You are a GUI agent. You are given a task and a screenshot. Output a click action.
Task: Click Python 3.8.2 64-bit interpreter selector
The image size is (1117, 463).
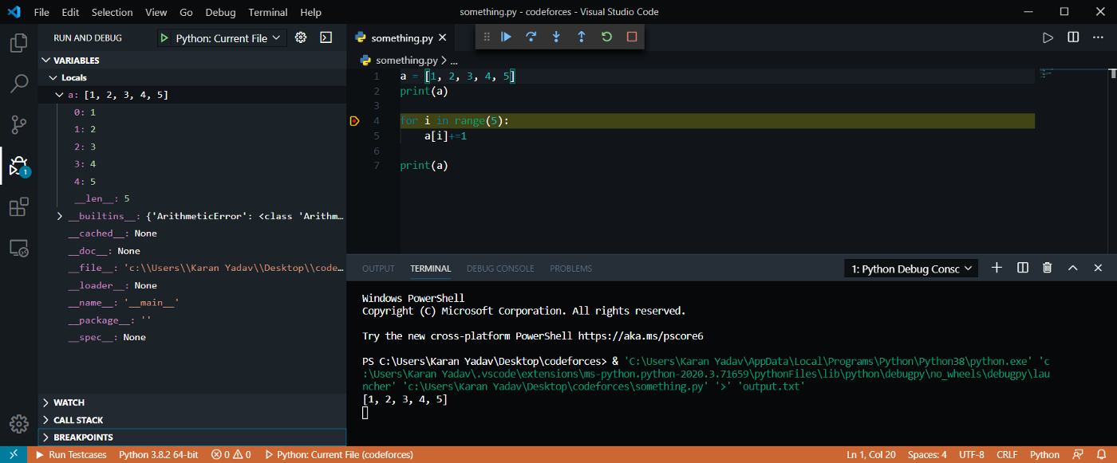(158, 455)
